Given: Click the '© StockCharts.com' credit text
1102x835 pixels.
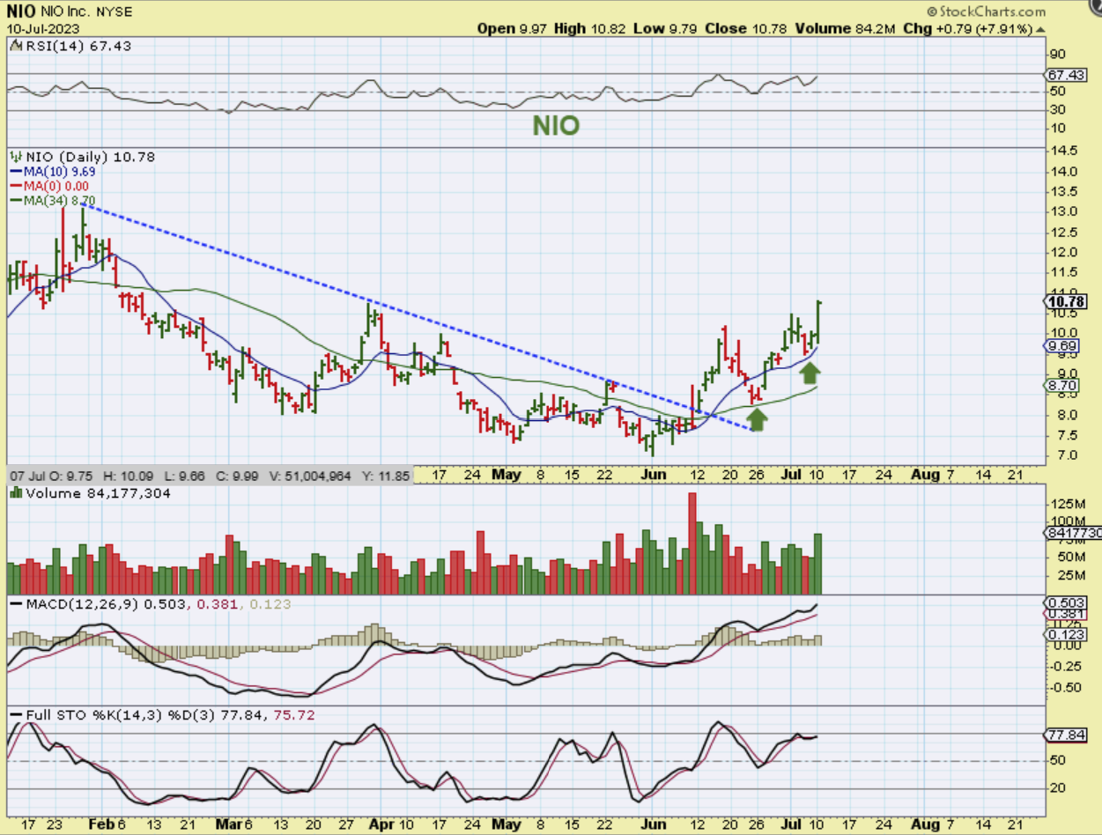Looking at the screenshot, I should [987, 11].
